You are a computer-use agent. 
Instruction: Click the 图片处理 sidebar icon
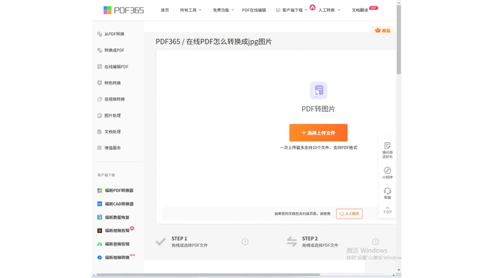[x=99, y=115]
